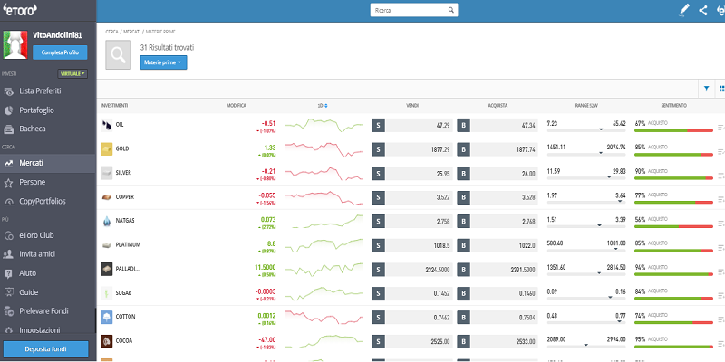The image size is (725, 362).
Task: Open the COPPER row options menu
Action: pos(720,198)
